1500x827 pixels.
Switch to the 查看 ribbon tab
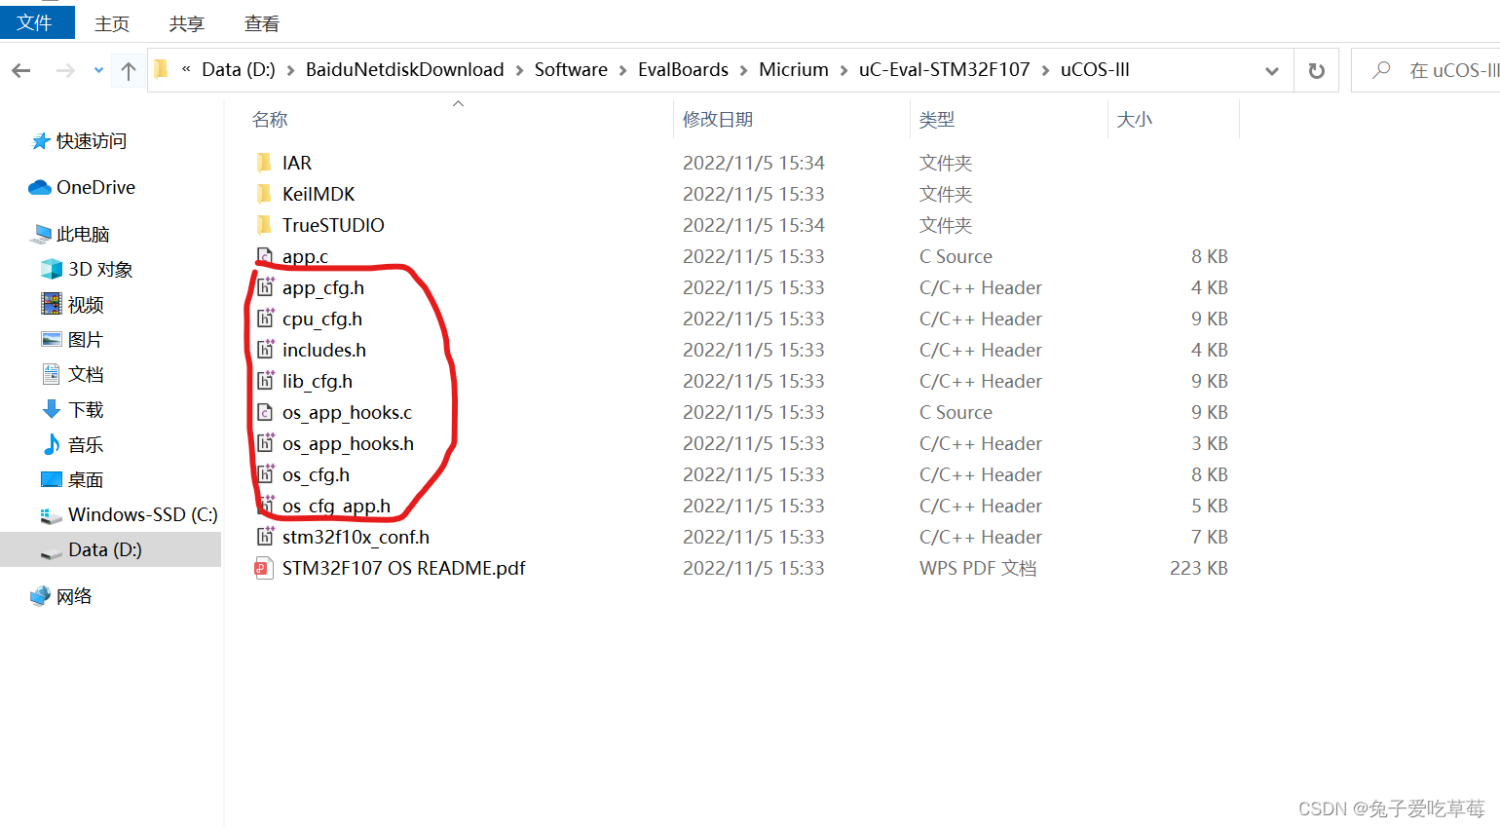(x=262, y=23)
